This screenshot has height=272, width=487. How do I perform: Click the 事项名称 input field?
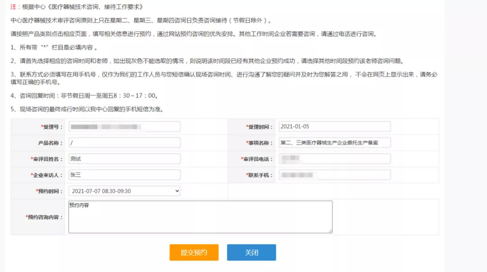(334, 143)
